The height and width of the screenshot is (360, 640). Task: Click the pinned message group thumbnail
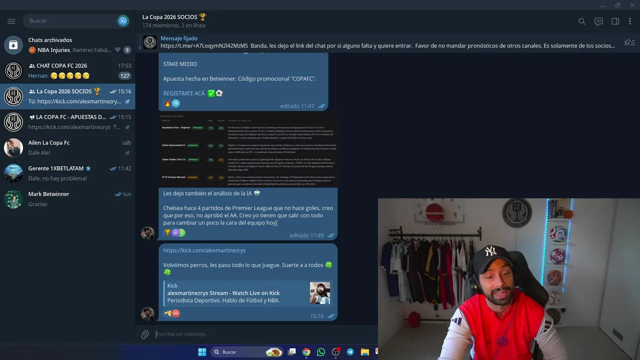(x=150, y=42)
